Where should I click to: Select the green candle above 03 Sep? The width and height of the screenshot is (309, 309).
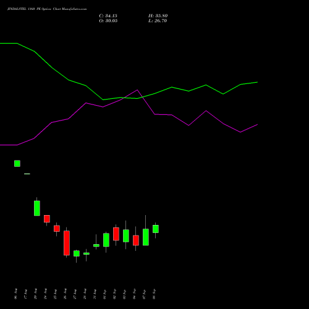126,235
